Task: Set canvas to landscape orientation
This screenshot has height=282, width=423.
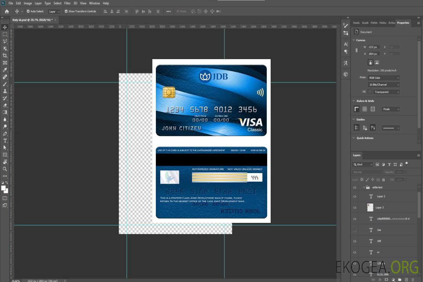Action: (377, 63)
